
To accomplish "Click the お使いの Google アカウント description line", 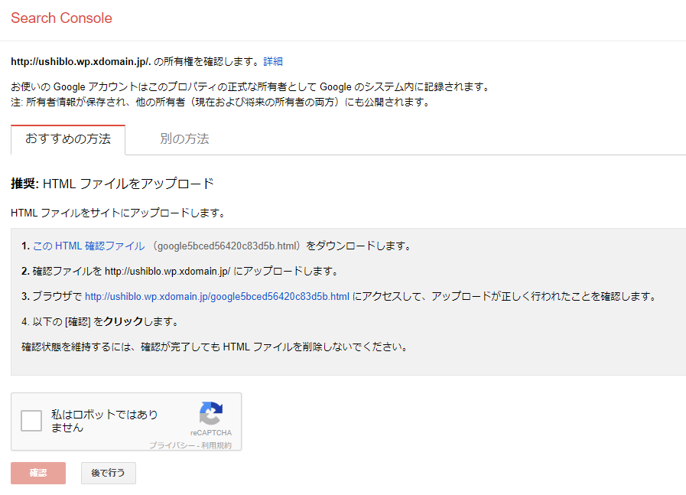I will pos(250,86).
